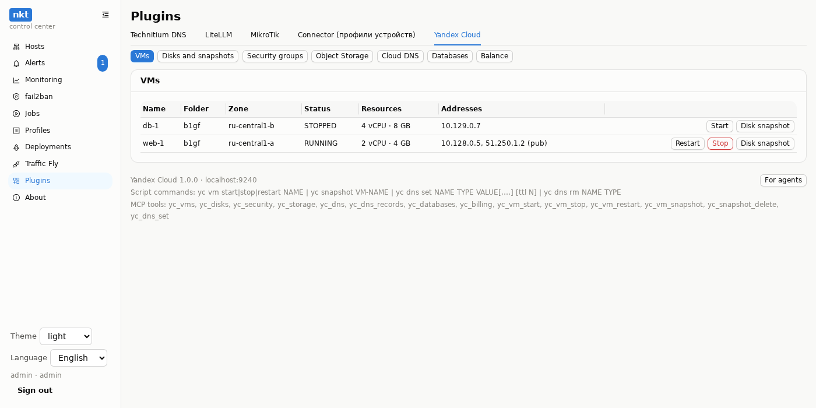Click the Hosts sidebar icon
Image resolution: width=816 pixels, height=408 pixels.
tap(16, 47)
